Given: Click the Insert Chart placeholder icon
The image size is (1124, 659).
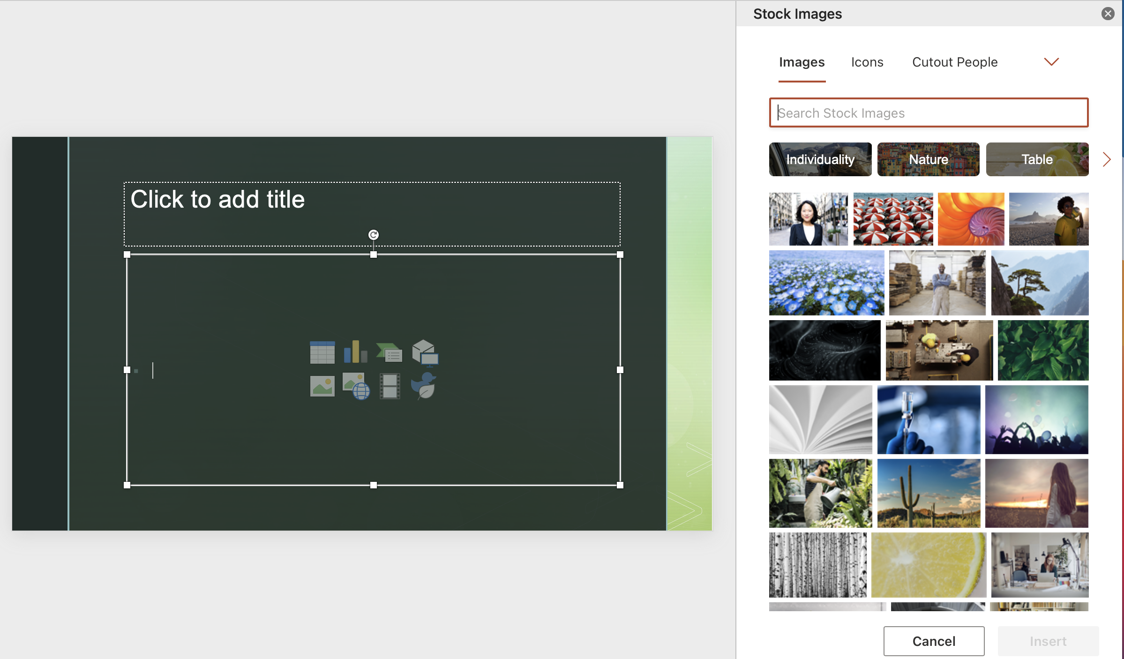Looking at the screenshot, I should point(355,352).
